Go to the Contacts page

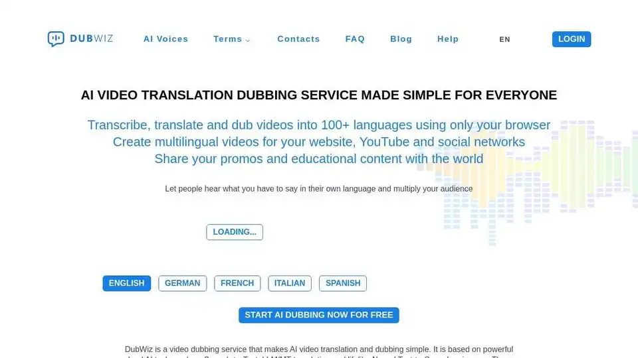pyautogui.click(x=298, y=39)
